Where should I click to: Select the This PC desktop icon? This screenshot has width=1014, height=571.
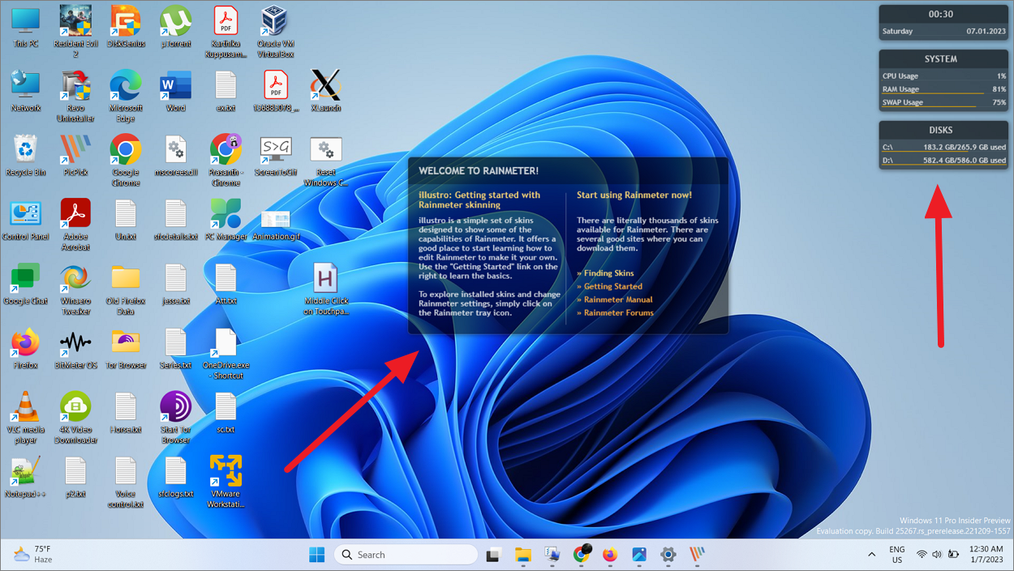[x=25, y=27]
